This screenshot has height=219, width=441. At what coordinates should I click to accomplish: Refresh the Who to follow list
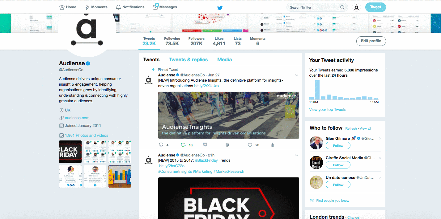351,128
